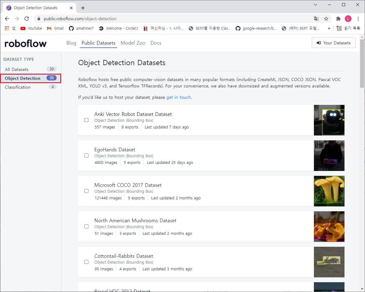
Task: Open the Microsoft COCO 2017 Dataset title
Action: pyautogui.click(x=128, y=185)
